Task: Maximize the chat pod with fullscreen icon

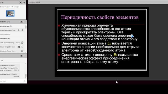Action: pyautogui.click(x=21, y=56)
